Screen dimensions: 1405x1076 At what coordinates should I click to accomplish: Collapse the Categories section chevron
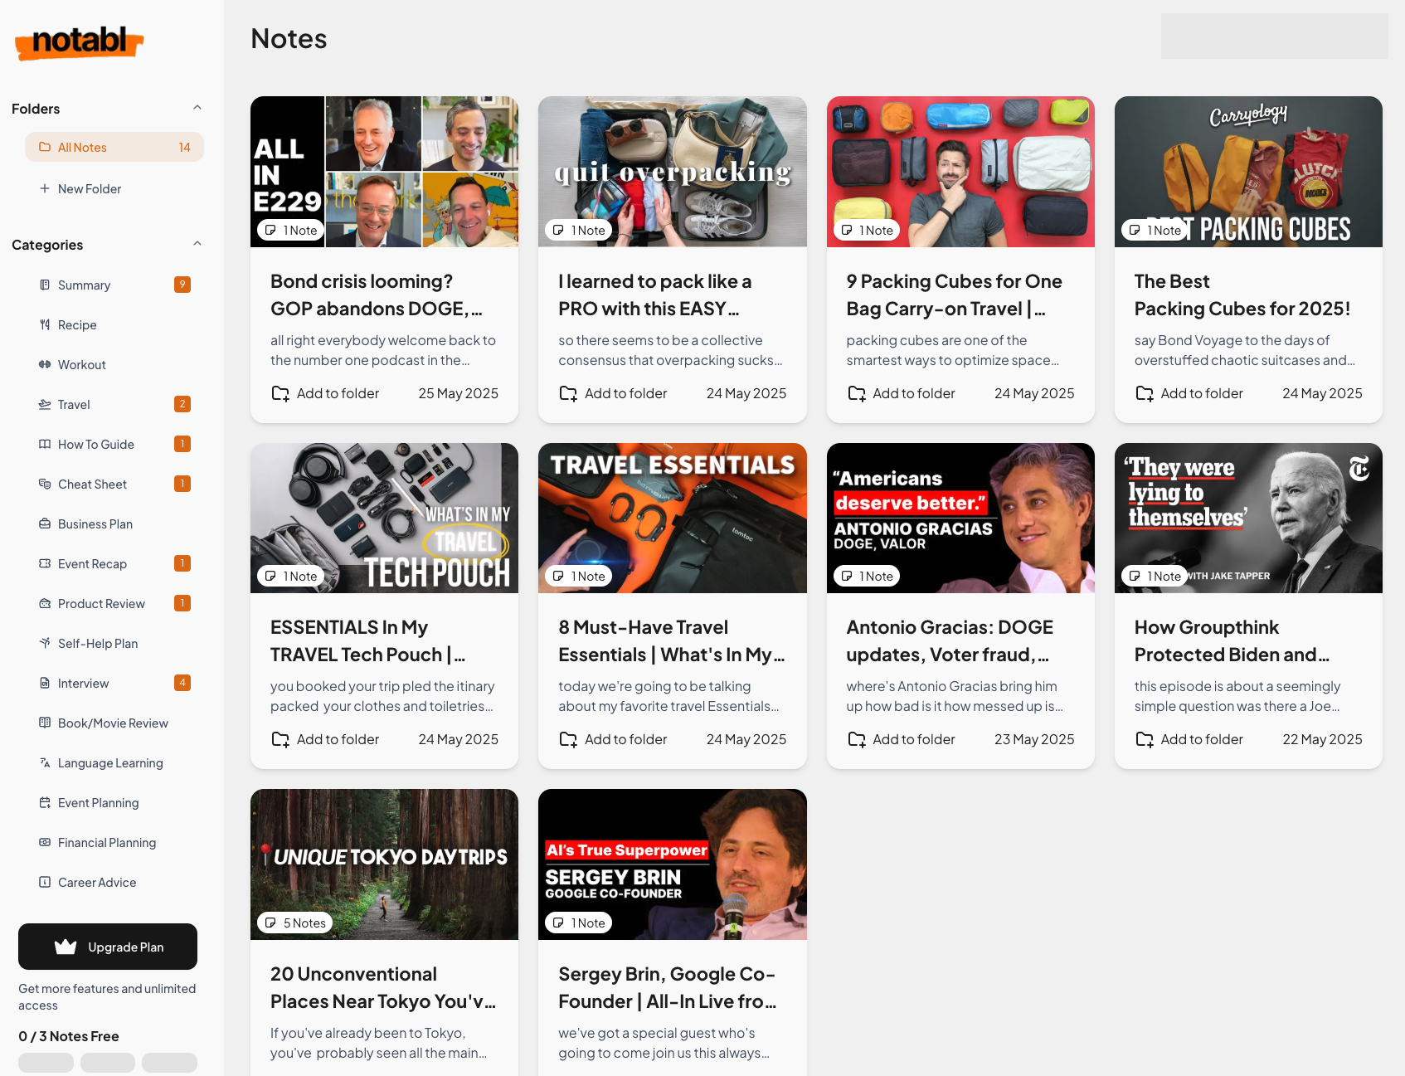(x=197, y=244)
